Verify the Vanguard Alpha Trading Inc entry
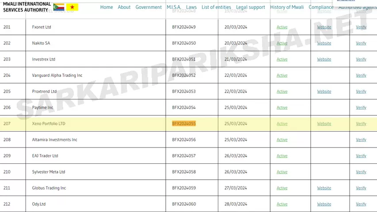 (x=361, y=76)
